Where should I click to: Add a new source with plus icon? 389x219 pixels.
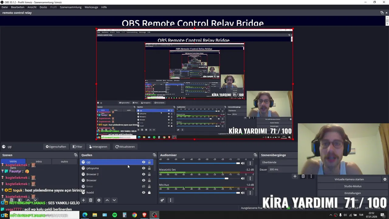tap(83, 200)
